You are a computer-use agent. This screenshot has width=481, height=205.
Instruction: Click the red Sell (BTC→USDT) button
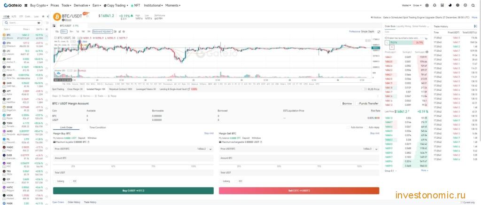[x=299, y=191]
